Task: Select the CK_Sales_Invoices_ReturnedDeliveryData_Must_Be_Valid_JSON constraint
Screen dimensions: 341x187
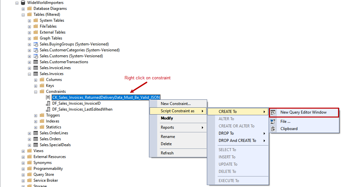Action: 106,97
